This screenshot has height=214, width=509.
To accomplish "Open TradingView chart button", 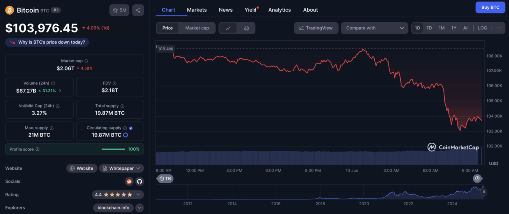I will (316, 28).
